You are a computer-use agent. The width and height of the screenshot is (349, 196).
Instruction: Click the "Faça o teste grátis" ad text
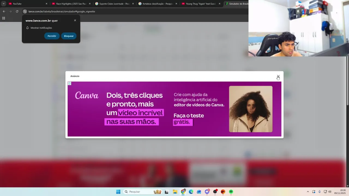189,119
